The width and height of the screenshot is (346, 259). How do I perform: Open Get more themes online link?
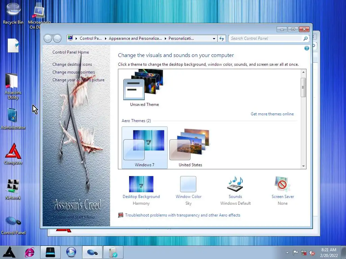pos(272,114)
